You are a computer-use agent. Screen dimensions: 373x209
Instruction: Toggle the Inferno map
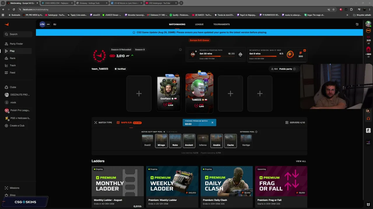coord(203,141)
